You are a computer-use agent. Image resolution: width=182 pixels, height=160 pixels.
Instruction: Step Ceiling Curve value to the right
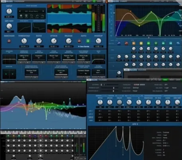point(27,62)
